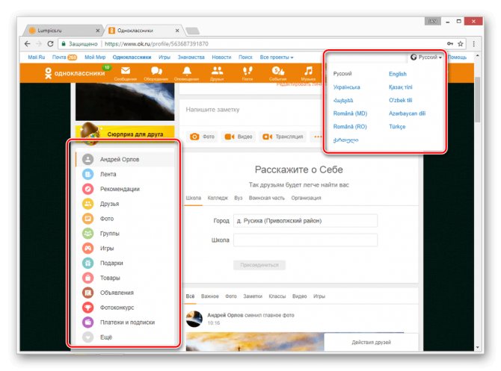The width and height of the screenshot is (501, 371).
Task: Open the Обсуждения chat bubbles icon
Action: (156, 71)
